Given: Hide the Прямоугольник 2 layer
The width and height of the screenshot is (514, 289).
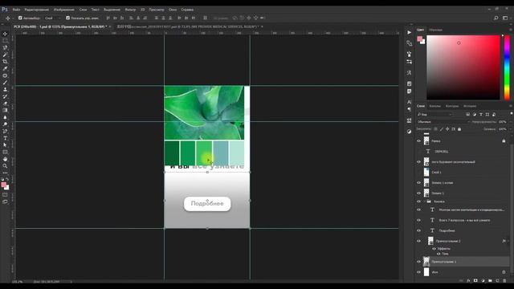Looking at the screenshot, I should point(418,241).
